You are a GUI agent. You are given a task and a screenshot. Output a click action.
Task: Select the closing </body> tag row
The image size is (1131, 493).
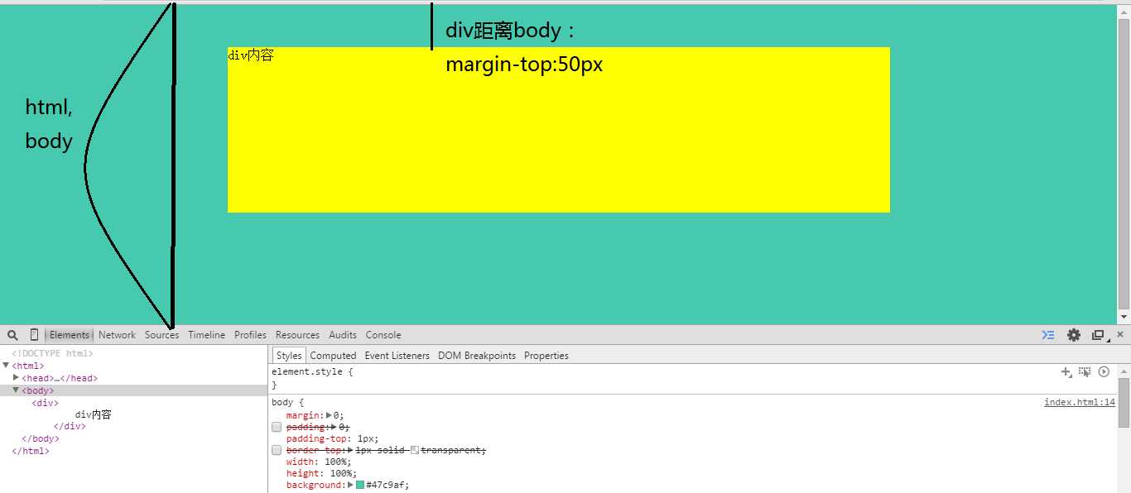click(x=41, y=438)
